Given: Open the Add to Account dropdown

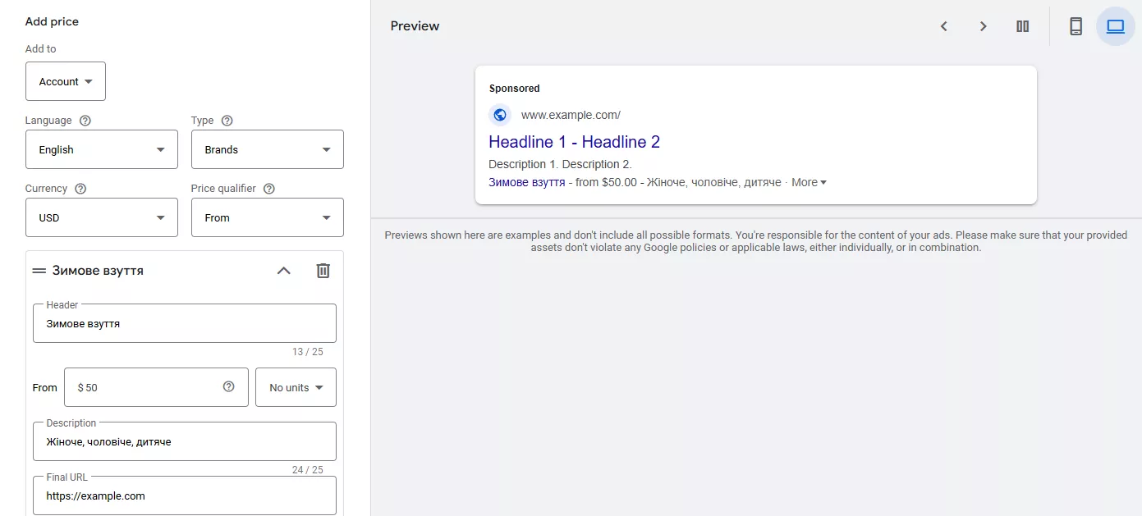Looking at the screenshot, I should 66,81.
